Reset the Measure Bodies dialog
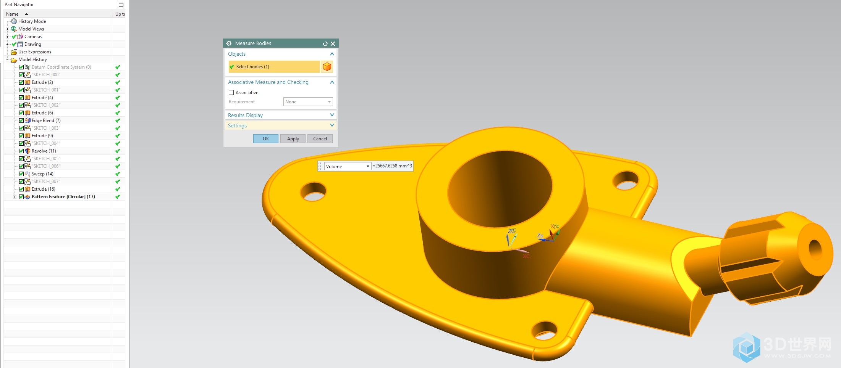Viewport: 841px width, 368px height. 325,43
